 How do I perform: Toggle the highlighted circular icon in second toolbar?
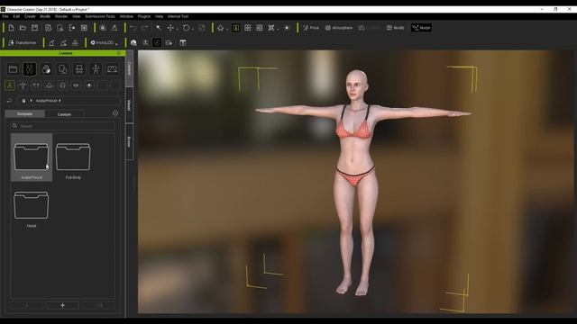pyautogui.click(x=157, y=43)
